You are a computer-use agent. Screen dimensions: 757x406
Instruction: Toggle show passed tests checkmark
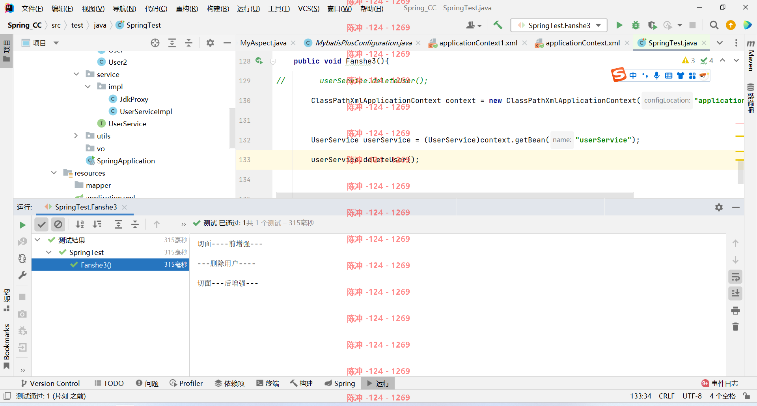41,225
